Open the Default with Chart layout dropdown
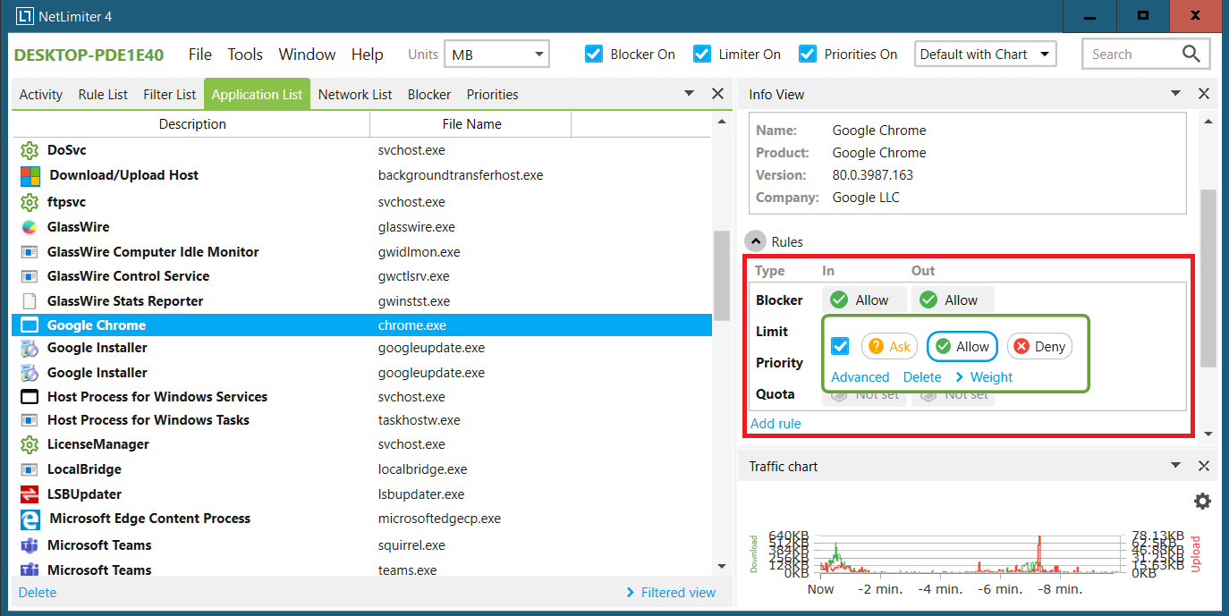Image resolution: width=1229 pixels, height=616 pixels. tap(985, 55)
